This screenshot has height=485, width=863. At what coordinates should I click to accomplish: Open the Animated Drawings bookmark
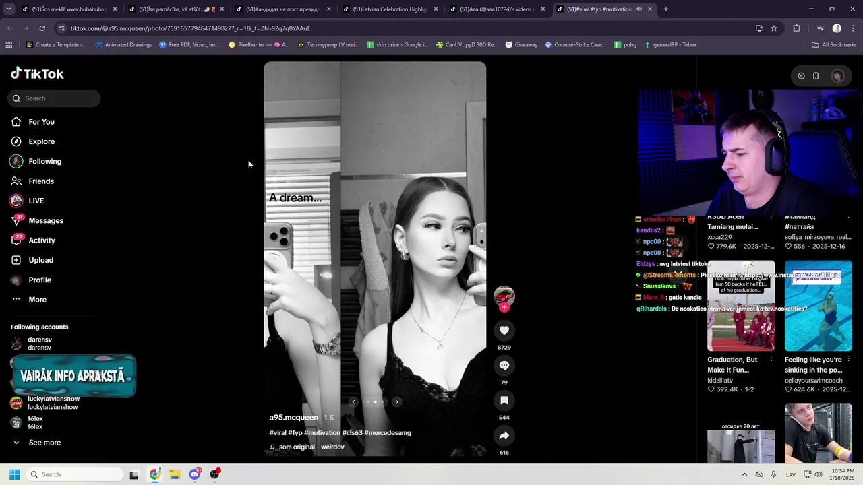click(x=123, y=45)
